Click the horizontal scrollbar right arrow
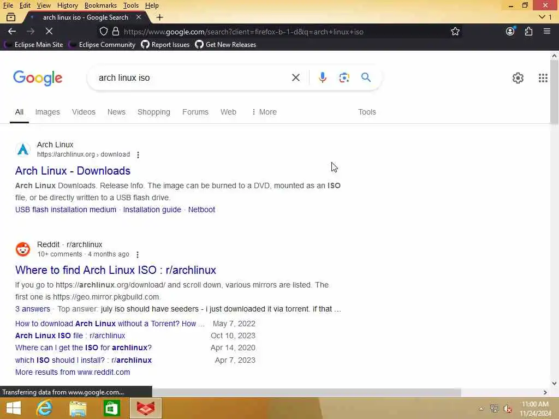This screenshot has width=559, height=419. pyautogui.click(x=545, y=392)
